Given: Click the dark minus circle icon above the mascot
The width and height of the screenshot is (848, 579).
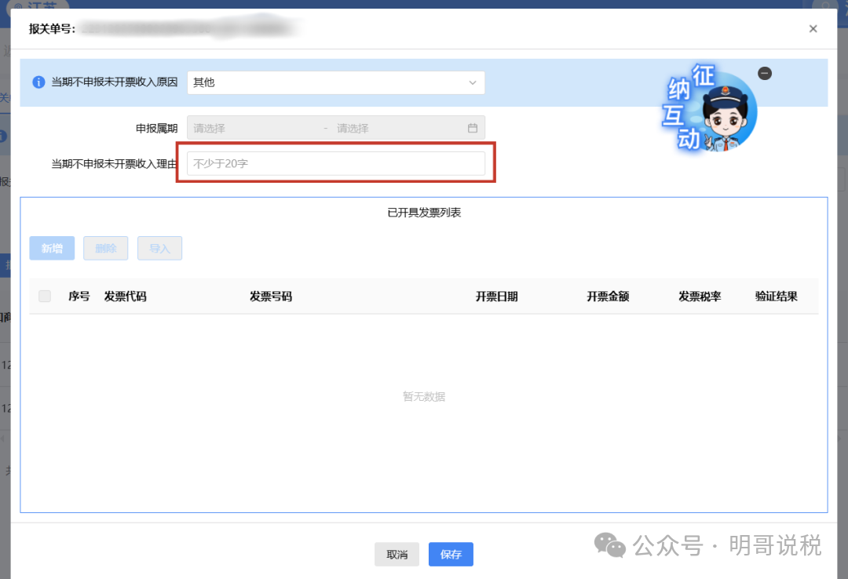Looking at the screenshot, I should 765,73.
